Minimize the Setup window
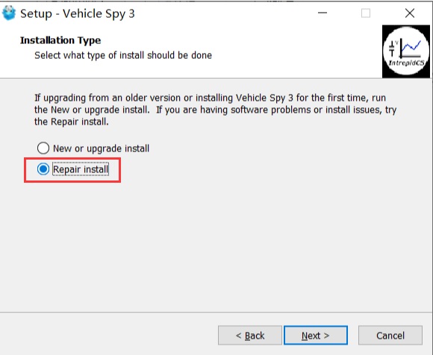The image size is (433, 355). [323, 13]
